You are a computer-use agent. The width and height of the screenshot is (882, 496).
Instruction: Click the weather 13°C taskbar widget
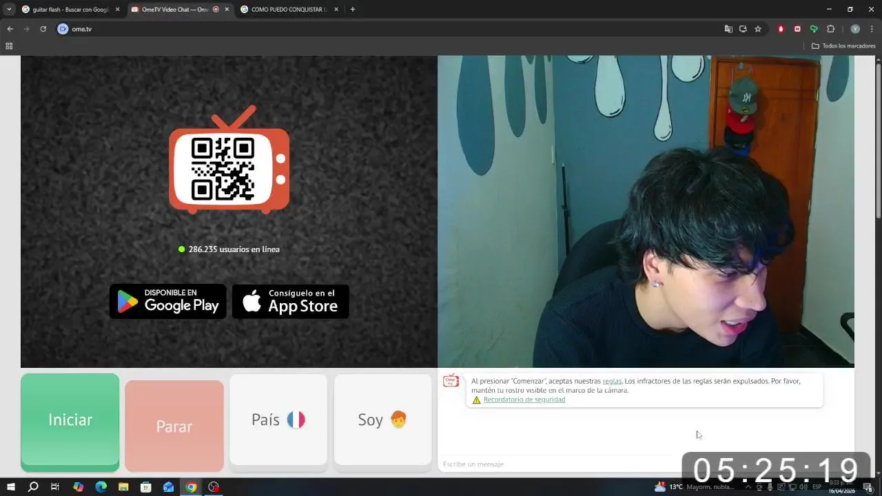(695, 487)
